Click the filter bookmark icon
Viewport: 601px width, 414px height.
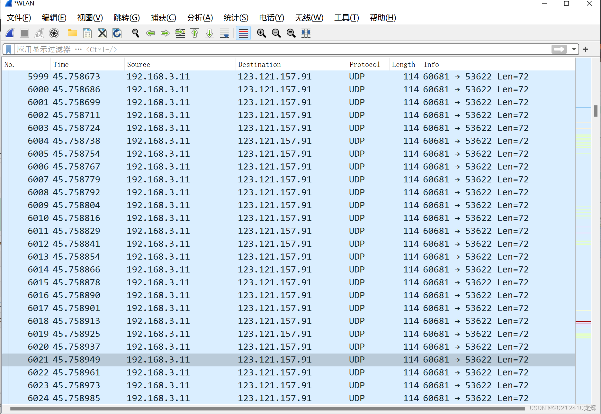[9, 49]
